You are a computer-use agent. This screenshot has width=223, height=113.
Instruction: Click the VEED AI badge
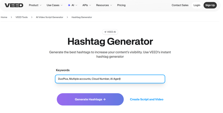point(110,32)
